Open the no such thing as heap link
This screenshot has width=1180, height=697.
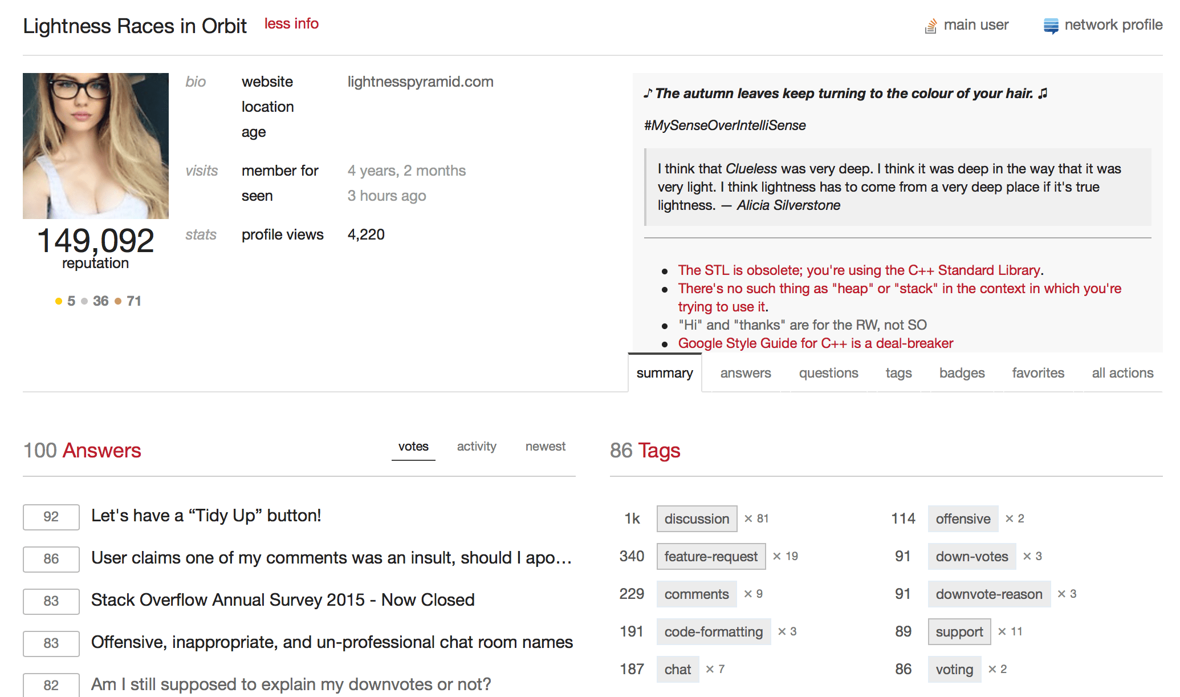[x=900, y=298]
